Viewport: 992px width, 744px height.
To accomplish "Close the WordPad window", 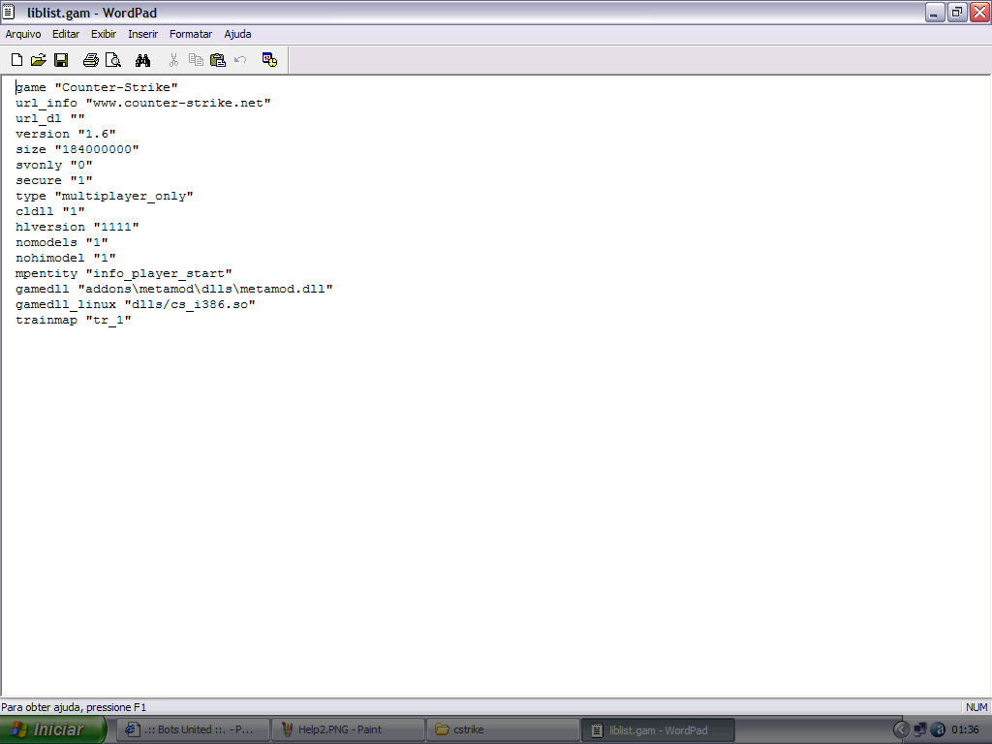I will [980, 12].
